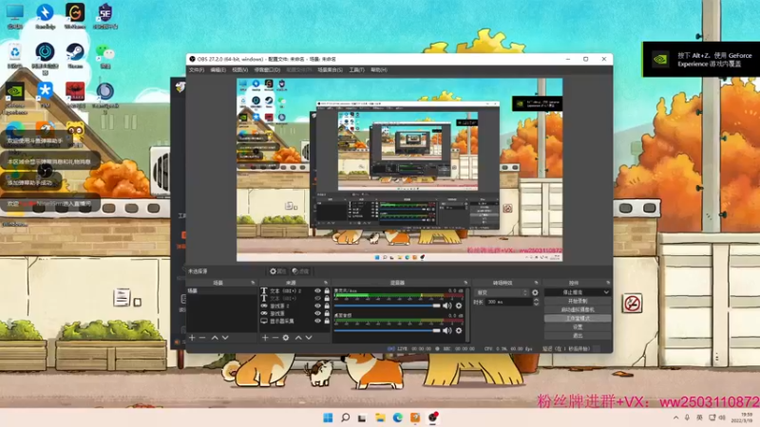Toggle visibility of dimmed 文本 (GDI+) source
The height and width of the screenshot is (427, 760).
click(317, 298)
